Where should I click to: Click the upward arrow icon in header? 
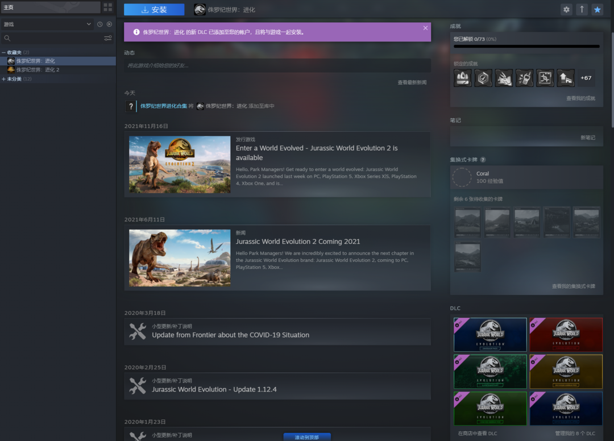click(x=582, y=10)
